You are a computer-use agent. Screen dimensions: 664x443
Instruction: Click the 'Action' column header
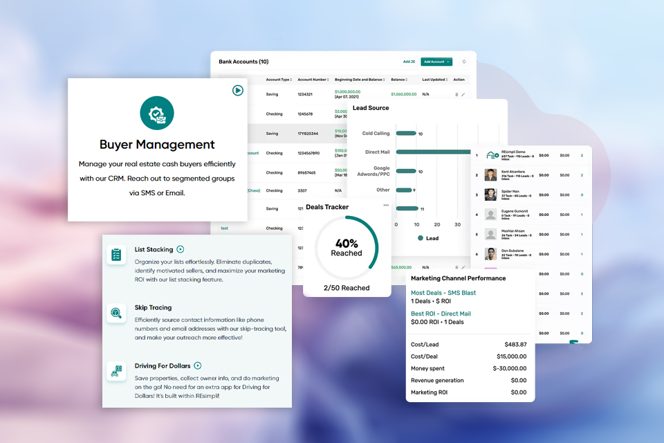pos(459,80)
